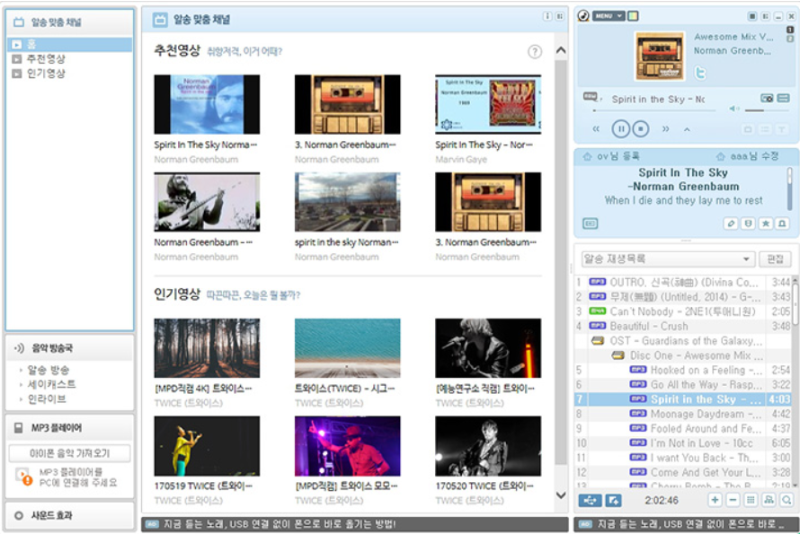
Task: Expand the 사운드 효과 section
Action: [70, 516]
